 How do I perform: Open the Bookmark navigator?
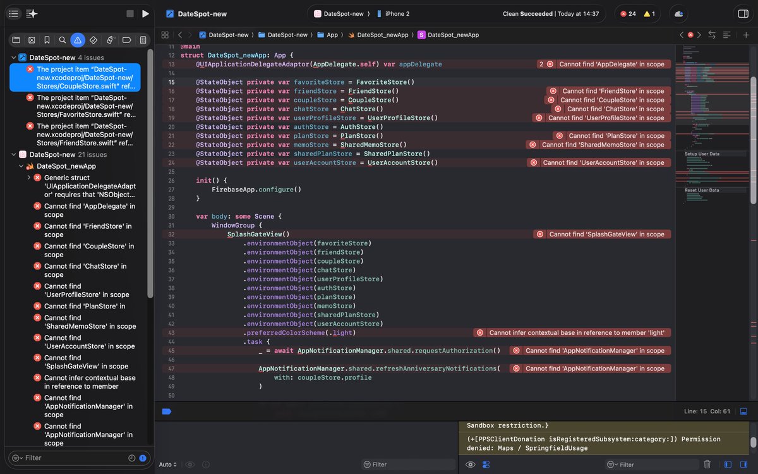click(47, 40)
